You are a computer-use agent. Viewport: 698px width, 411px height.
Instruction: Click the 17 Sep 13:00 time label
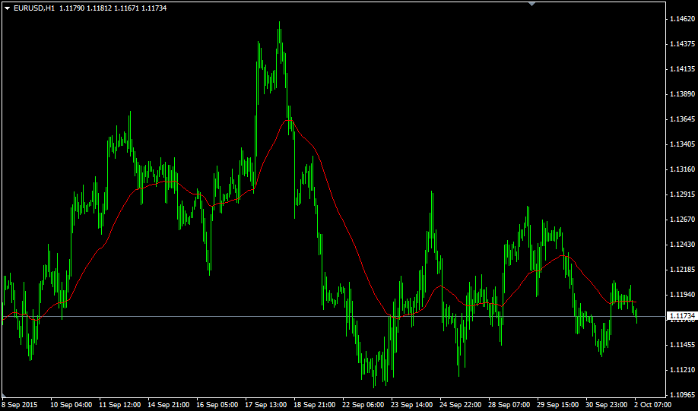pos(266,405)
